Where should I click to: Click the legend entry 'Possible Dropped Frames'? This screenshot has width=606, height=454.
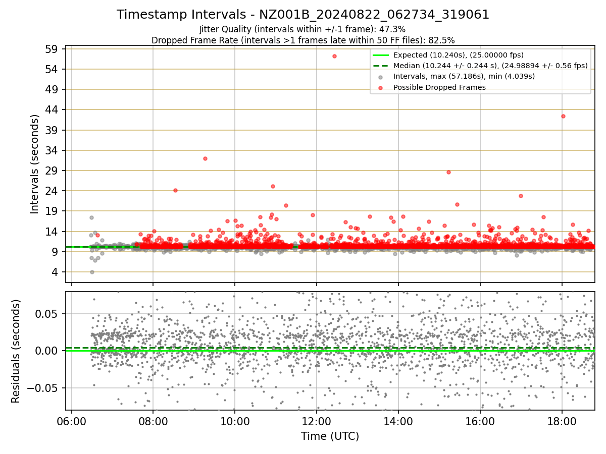pyautogui.click(x=439, y=87)
